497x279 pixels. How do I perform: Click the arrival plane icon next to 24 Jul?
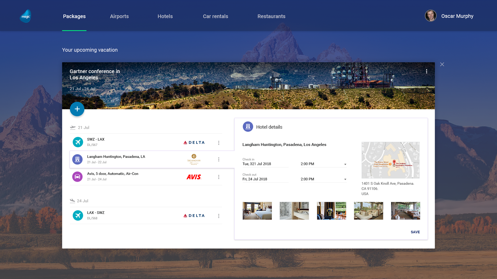pyautogui.click(x=72, y=200)
